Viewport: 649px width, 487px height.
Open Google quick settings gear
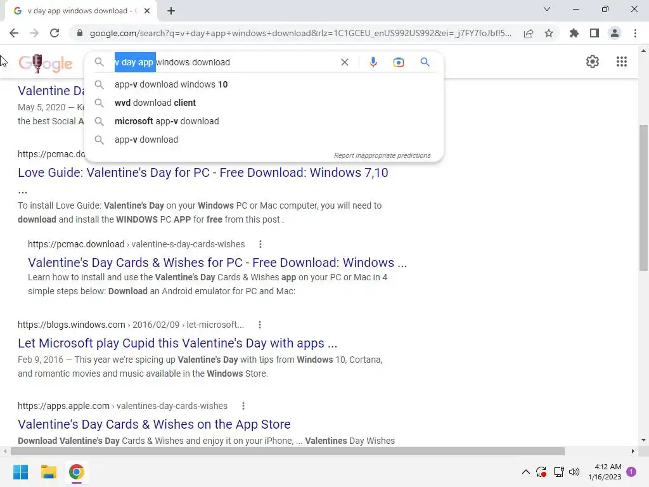click(x=593, y=62)
